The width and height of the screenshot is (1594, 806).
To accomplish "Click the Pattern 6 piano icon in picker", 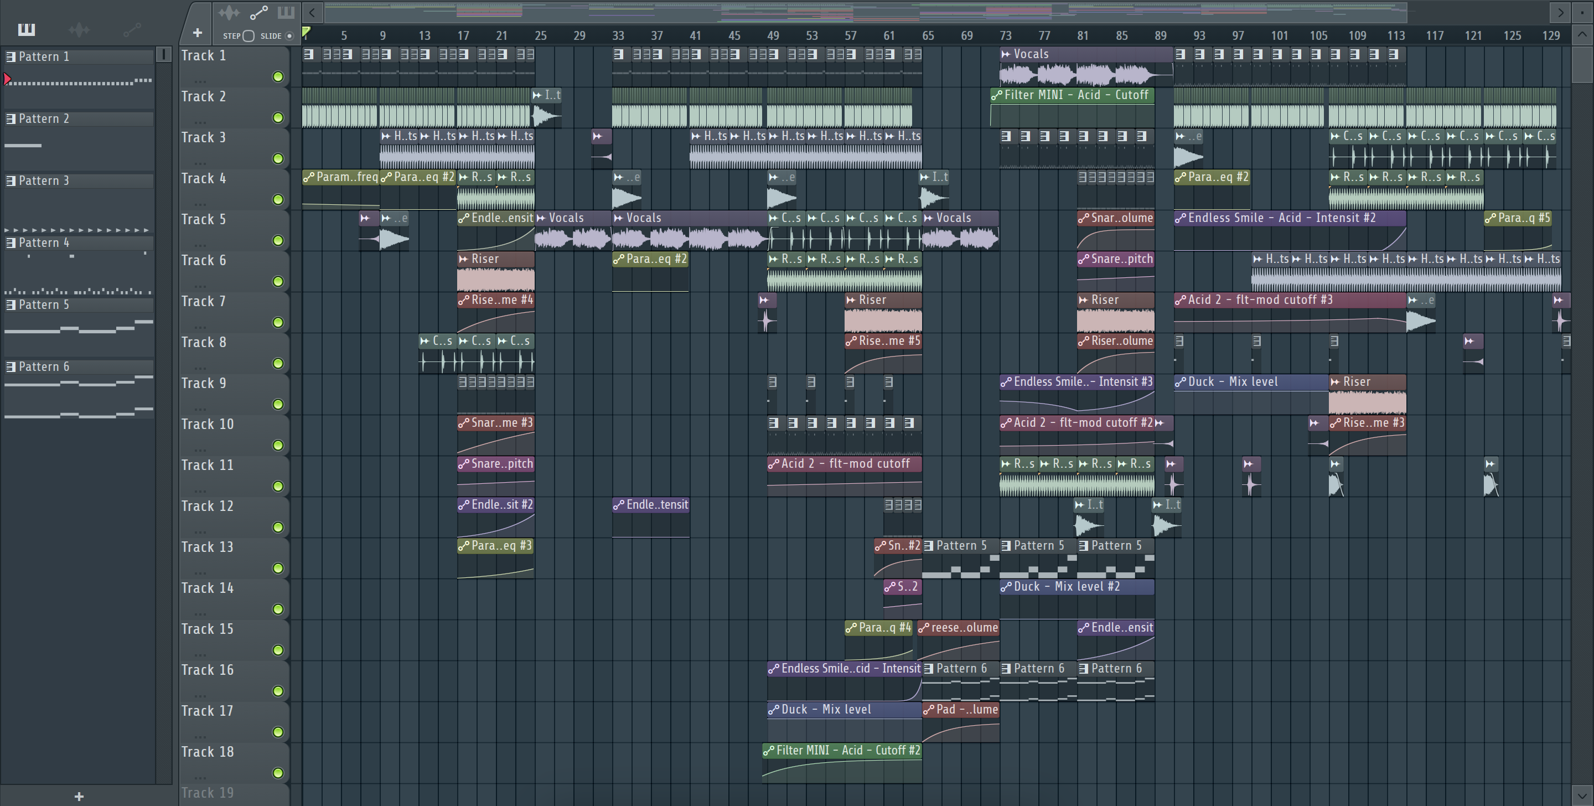I will (11, 366).
